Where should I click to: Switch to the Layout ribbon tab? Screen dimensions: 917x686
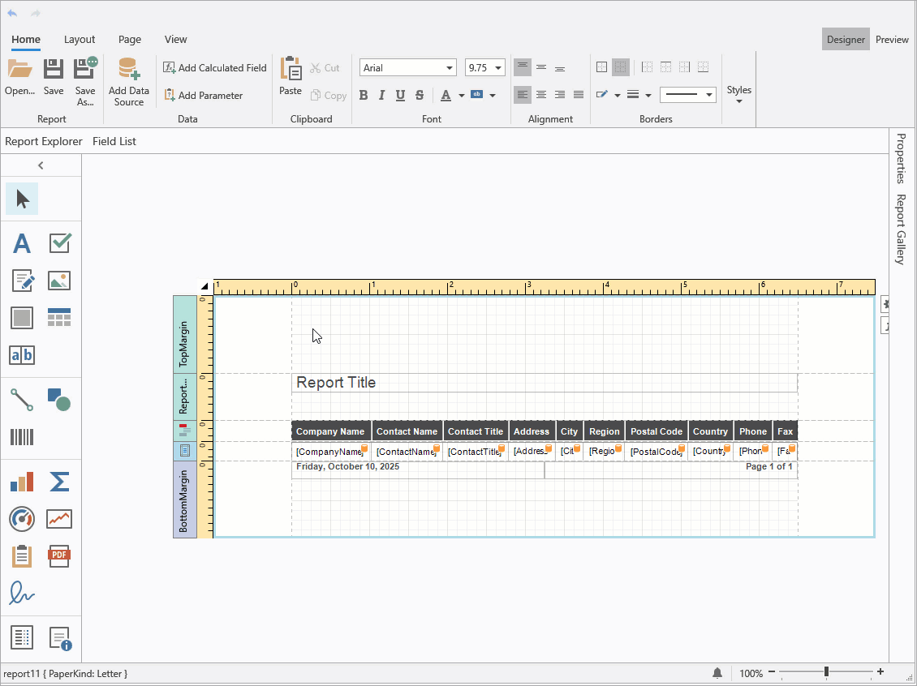(x=80, y=39)
